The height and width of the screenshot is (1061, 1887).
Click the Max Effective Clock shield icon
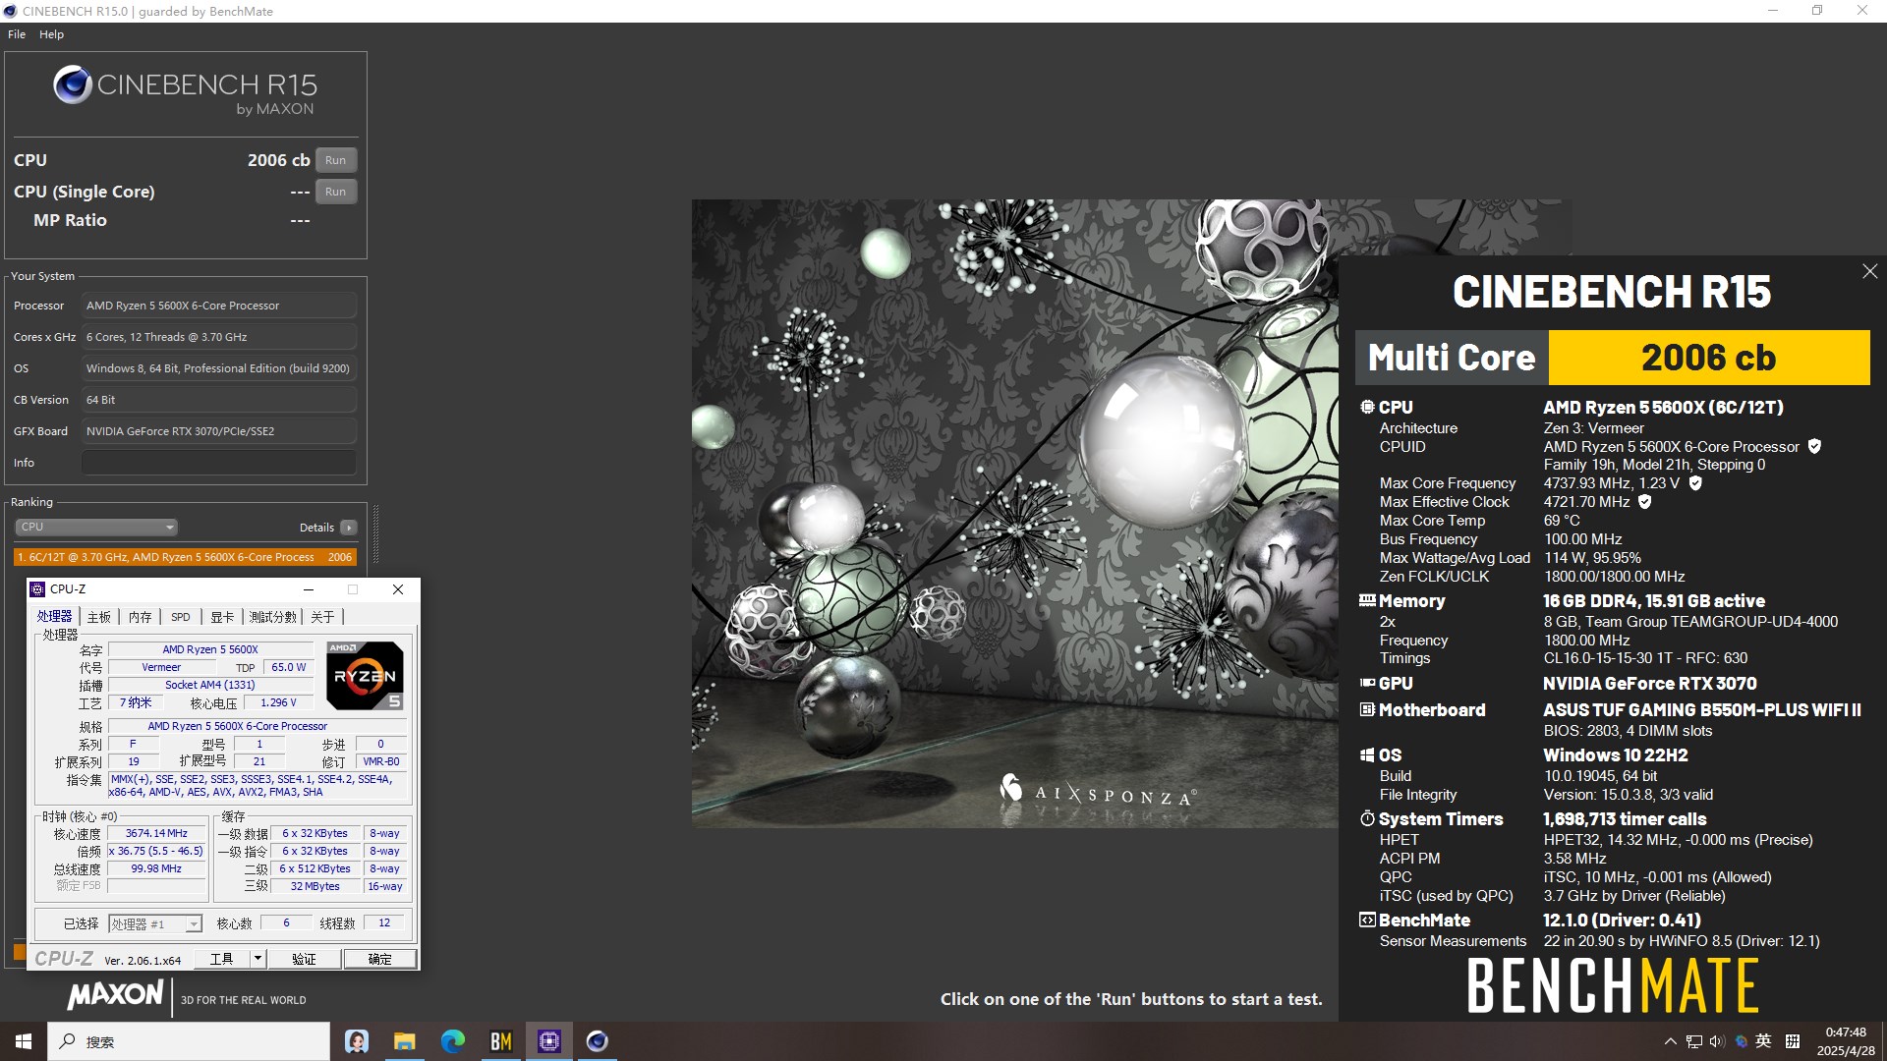point(1645,502)
